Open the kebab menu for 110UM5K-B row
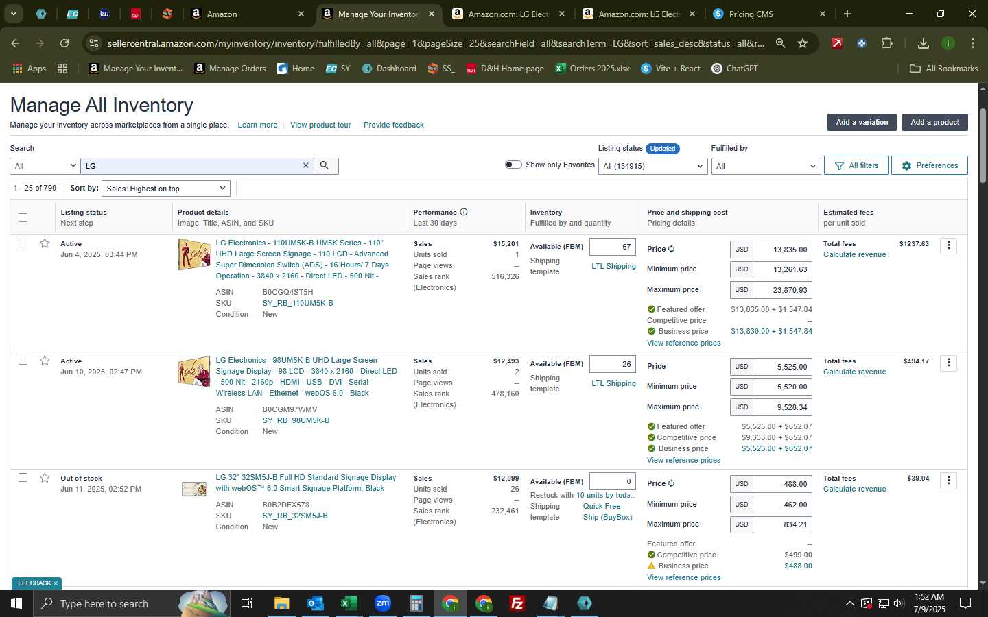This screenshot has height=617, width=988. click(949, 245)
